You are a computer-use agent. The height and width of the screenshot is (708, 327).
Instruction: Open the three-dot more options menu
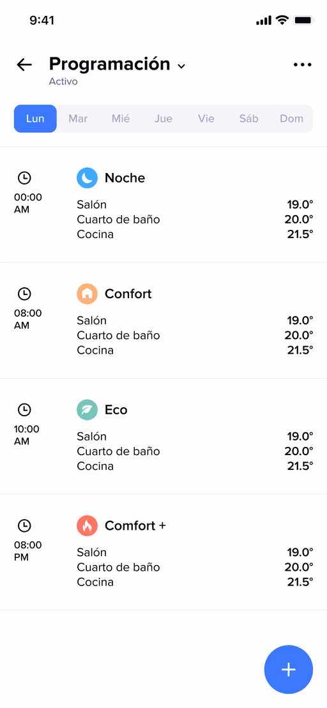(x=302, y=65)
